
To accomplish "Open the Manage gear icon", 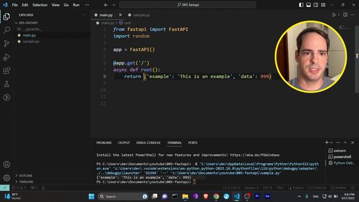I will pyautogui.click(x=7, y=178).
